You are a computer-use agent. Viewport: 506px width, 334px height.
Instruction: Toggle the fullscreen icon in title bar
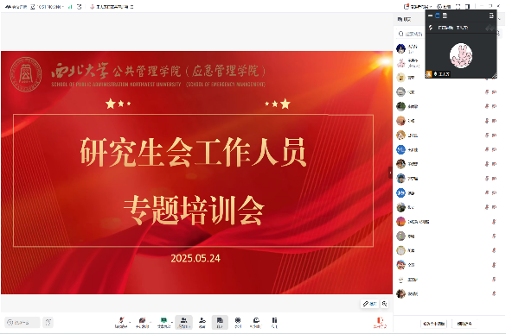click(x=458, y=6)
